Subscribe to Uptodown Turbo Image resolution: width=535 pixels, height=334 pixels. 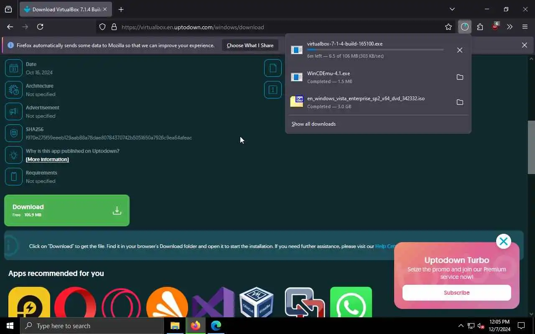pos(456,293)
